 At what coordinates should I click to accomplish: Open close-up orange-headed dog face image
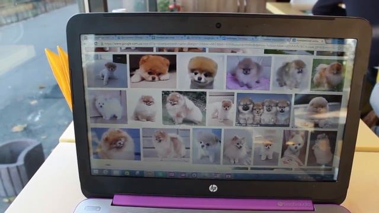click(x=201, y=72)
